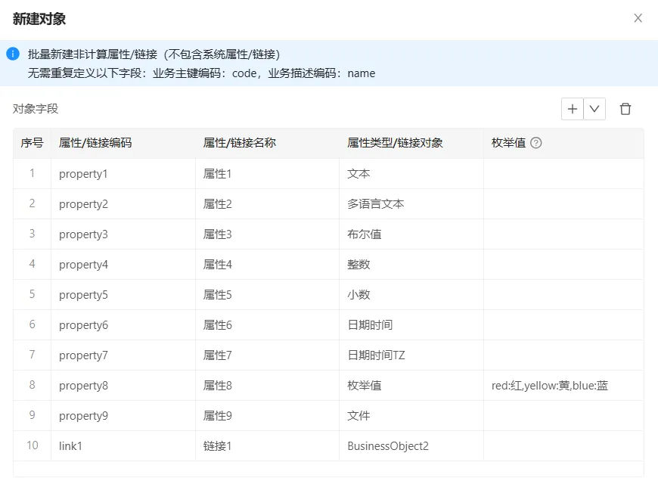Click the 多语言文本 type cell
The image size is (658, 484).
pyautogui.click(x=410, y=204)
